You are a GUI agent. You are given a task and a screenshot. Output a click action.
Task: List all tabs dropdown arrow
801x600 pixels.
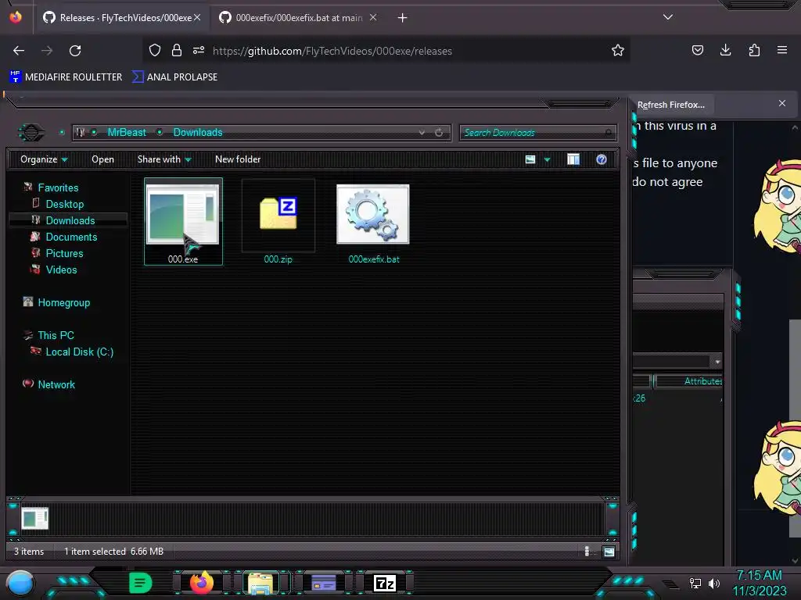(668, 17)
